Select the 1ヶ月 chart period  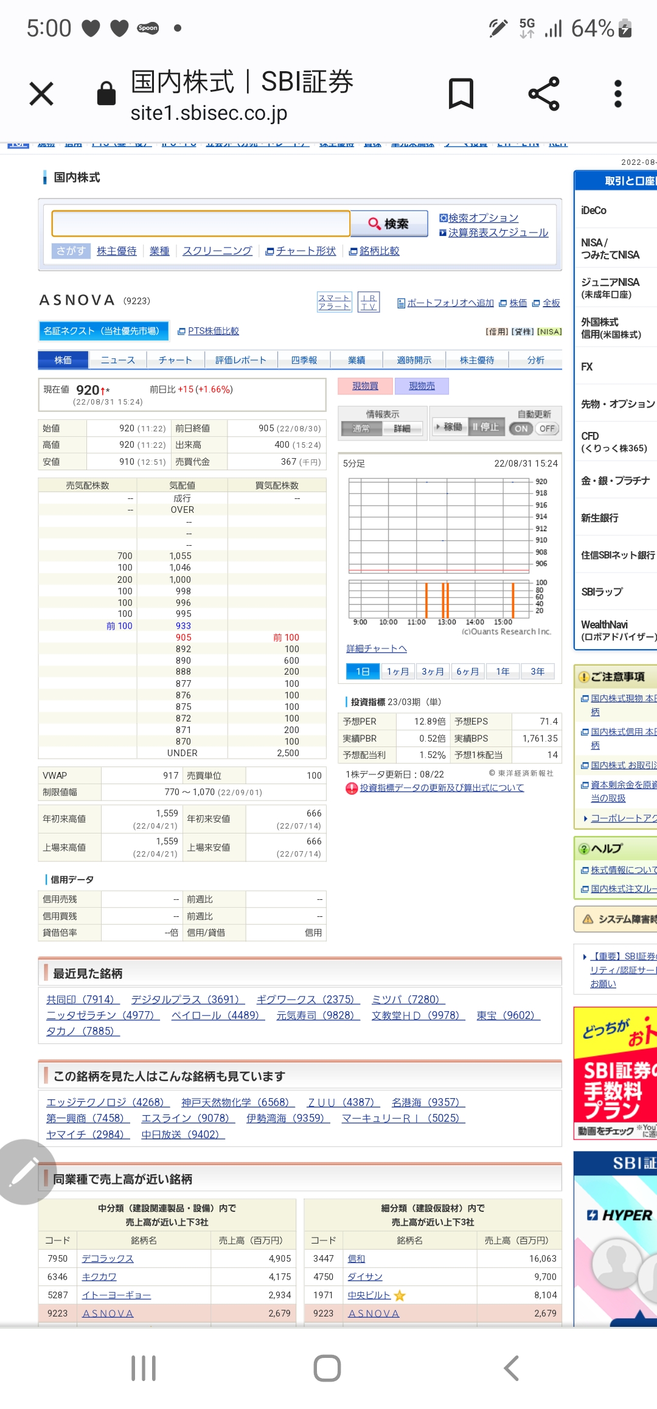pos(398,672)
